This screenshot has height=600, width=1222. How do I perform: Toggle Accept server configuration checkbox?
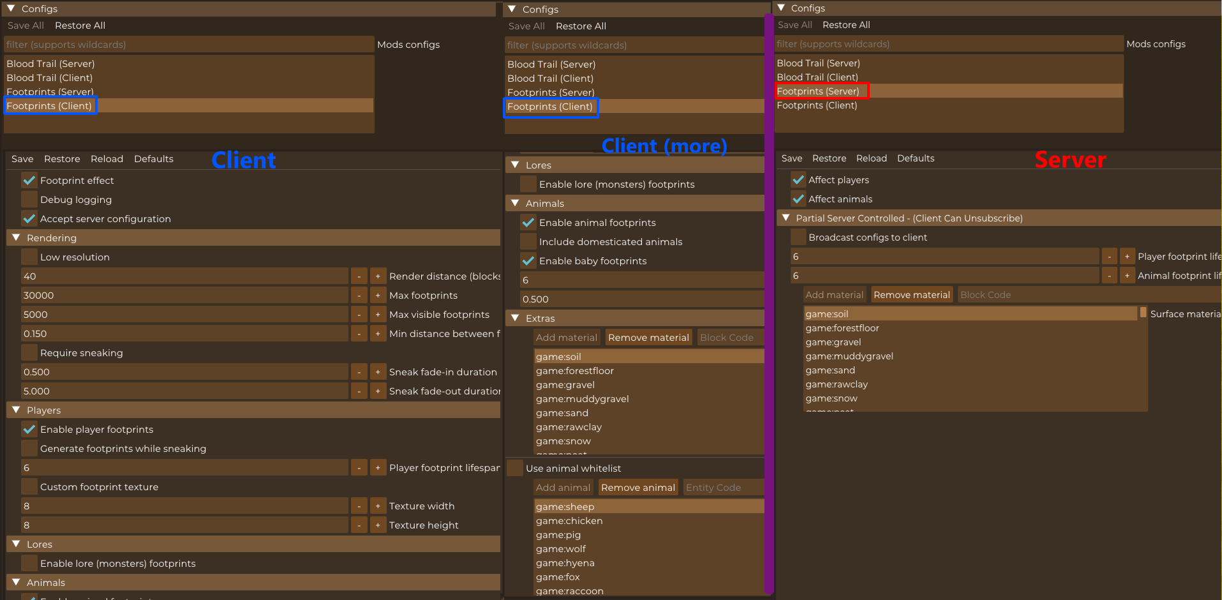(29, 219)
